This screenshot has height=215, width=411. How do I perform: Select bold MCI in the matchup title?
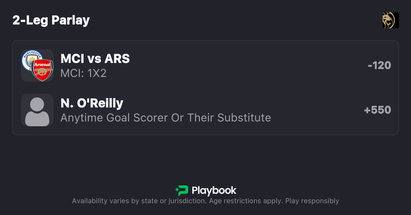pyautogui.click(x=72, y=59)
